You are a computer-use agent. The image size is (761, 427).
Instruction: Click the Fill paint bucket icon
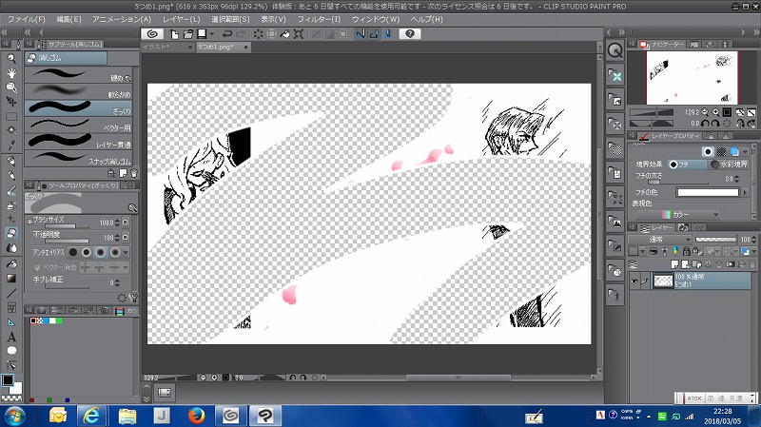click(285, 34)
